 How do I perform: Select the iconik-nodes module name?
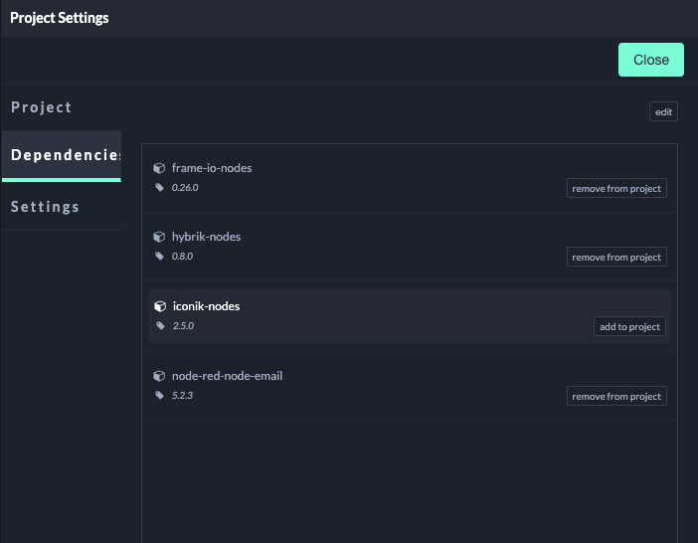pyautogui.click(x=206, y=306)
